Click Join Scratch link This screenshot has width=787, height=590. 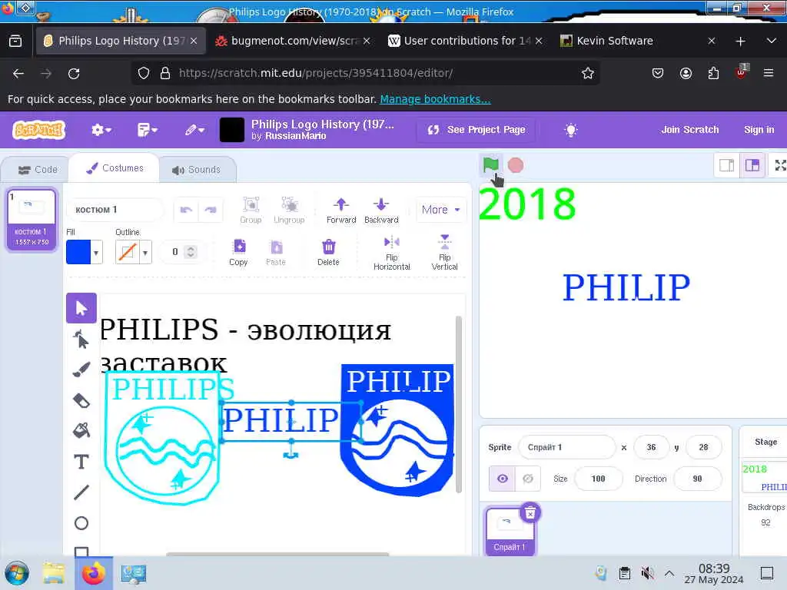pyautogui.click(x=689, y=130)
